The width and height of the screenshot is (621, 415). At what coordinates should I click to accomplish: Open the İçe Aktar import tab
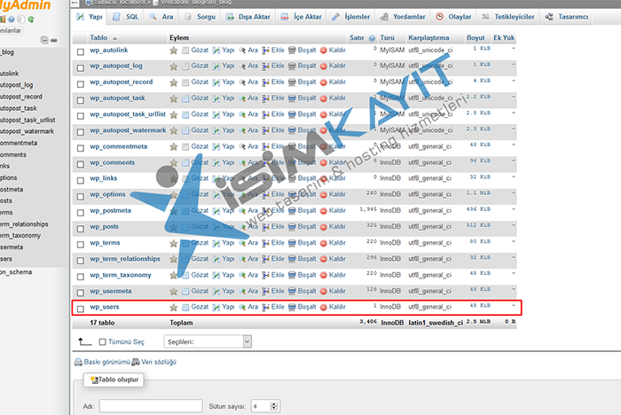coord(302,17)
